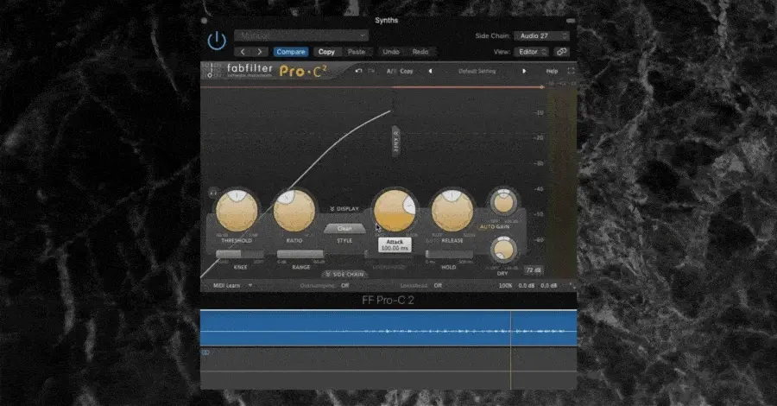Click the Undo button in the plugin header
This screenshot has height=406, width=777.
pyautogui.click(x=391, y=52)
